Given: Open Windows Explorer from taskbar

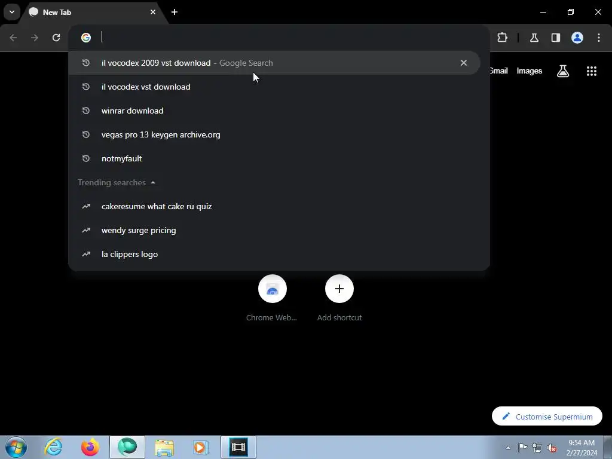Looking at the screenshot, I should pyautogui.click(x=164, y=447).
